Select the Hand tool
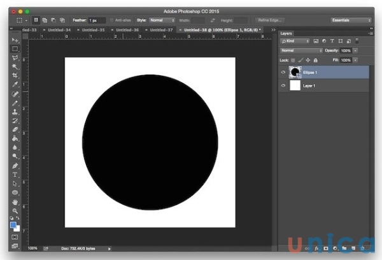 (15, 202)
